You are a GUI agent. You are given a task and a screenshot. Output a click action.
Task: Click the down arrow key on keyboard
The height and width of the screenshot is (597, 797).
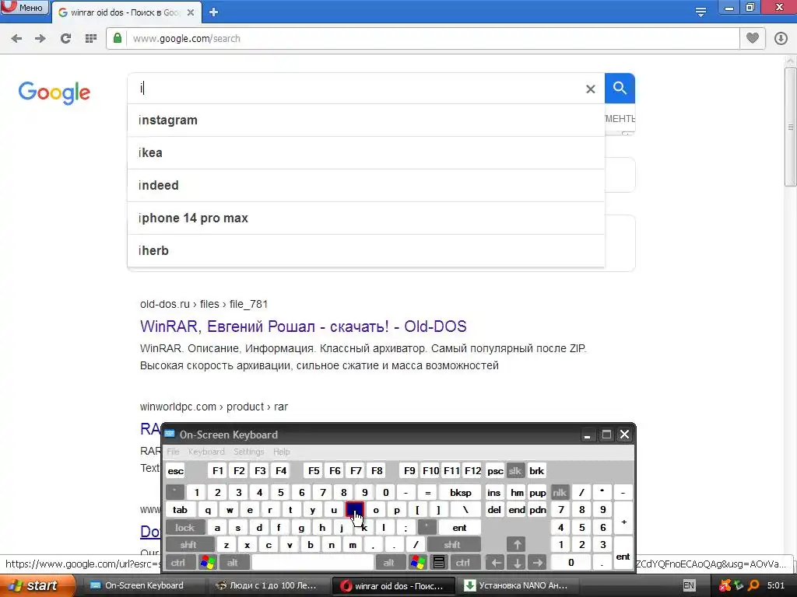pyautogui.click(x=517, y=563)
